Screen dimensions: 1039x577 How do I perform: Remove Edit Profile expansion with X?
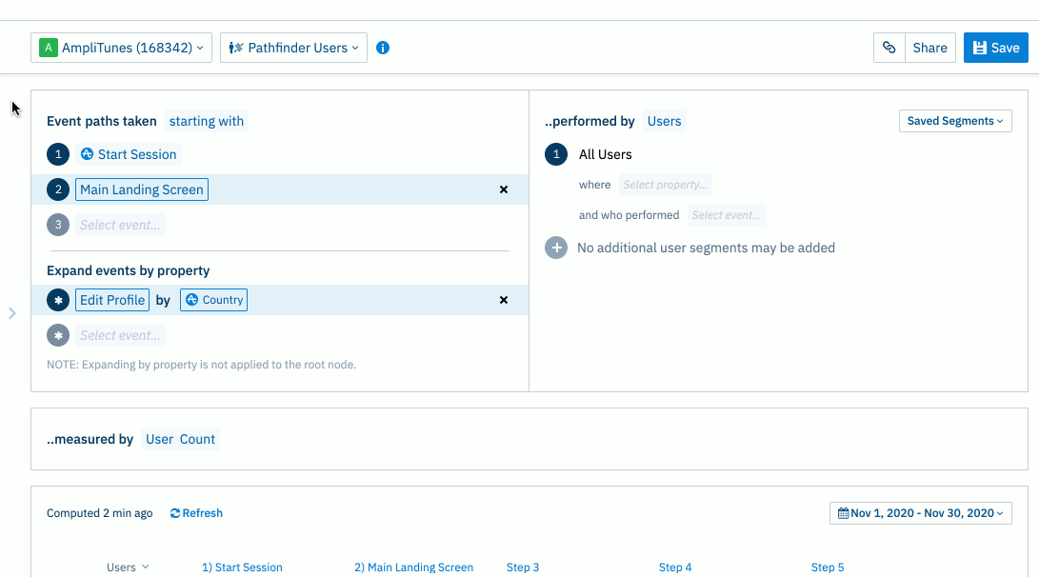(504, 300)
